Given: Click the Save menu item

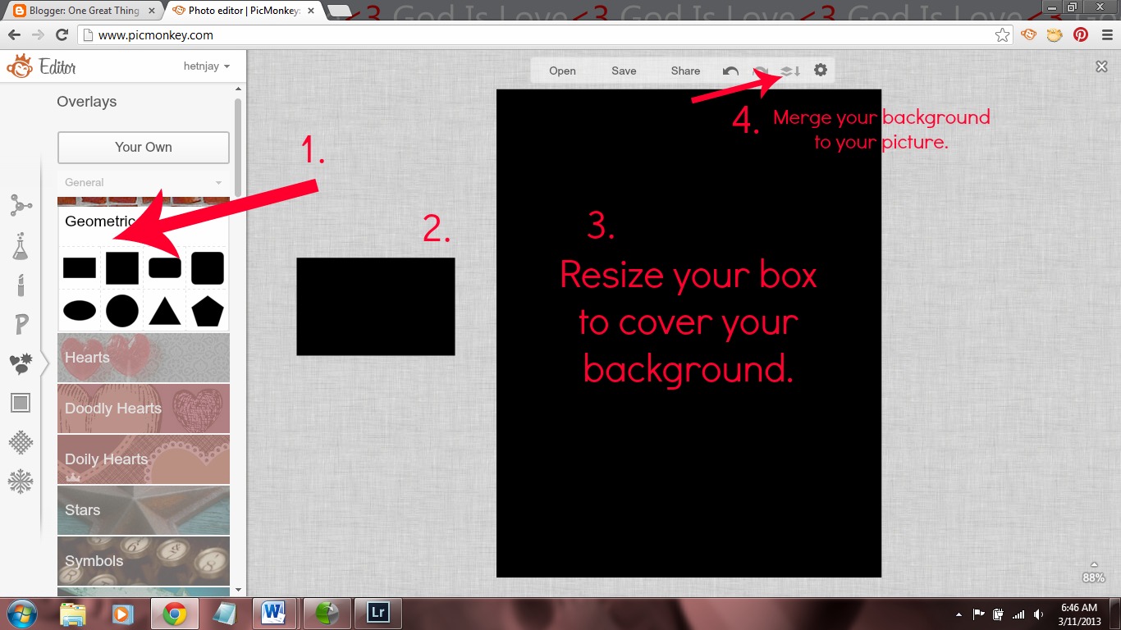Looking at the screenshot, I should coord(624,71).
